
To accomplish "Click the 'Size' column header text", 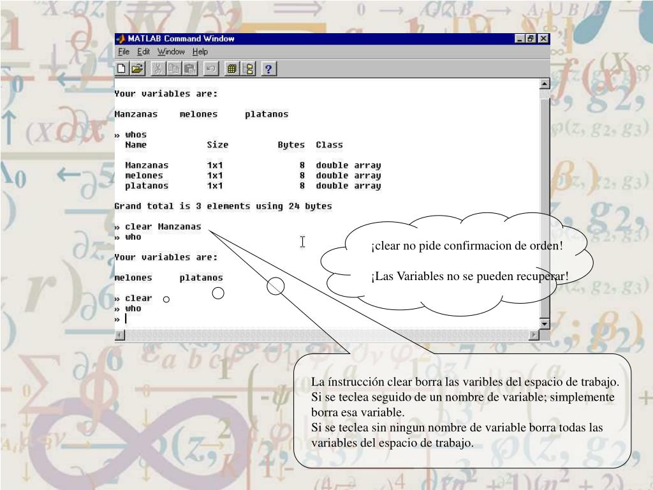I will tap(217, 145).
